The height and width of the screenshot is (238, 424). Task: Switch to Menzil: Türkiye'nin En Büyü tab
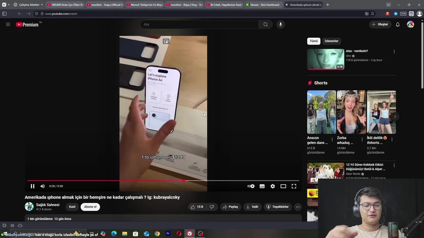click(144, 5)
